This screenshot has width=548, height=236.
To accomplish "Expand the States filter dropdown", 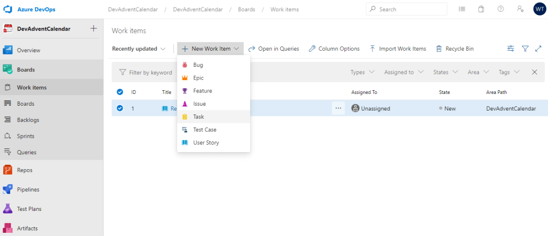I will coord(445,72).
